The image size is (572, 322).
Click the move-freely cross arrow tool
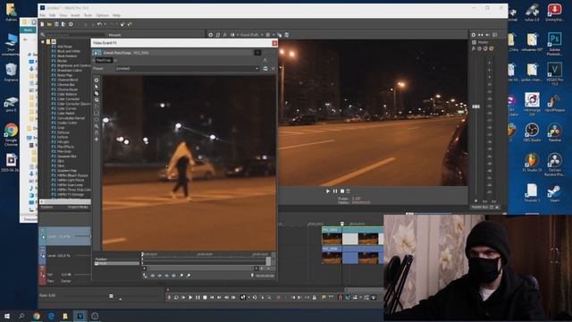click(x=97, y=140)
